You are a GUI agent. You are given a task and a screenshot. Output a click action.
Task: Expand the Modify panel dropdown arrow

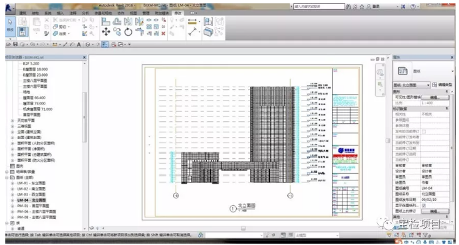[10, 39]
